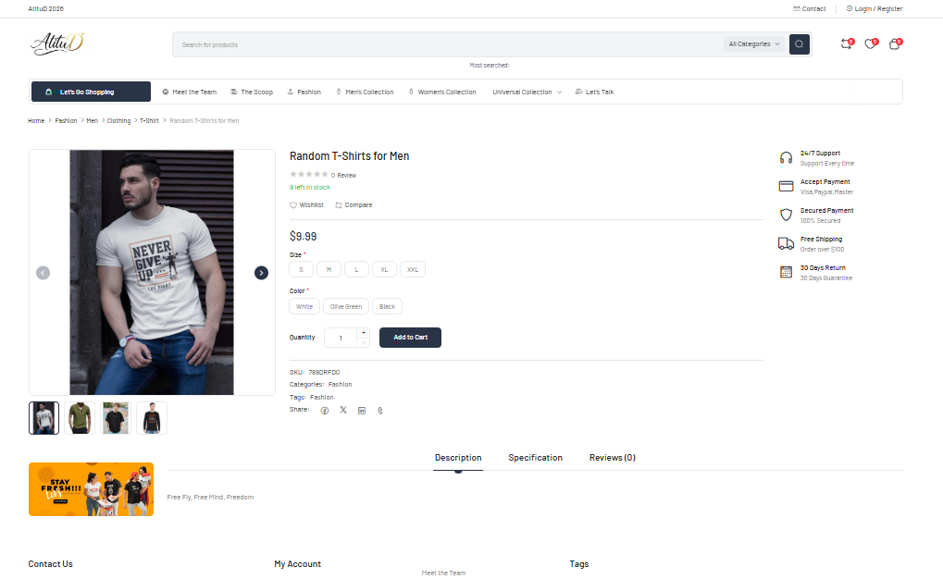Select the olive green t-shirt thumbnail

point(80,418)
